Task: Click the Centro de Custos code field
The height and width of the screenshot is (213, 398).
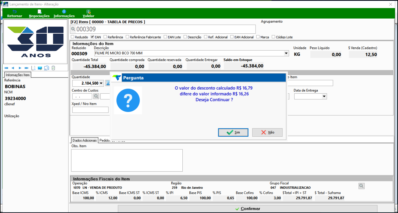Action: 82,96
